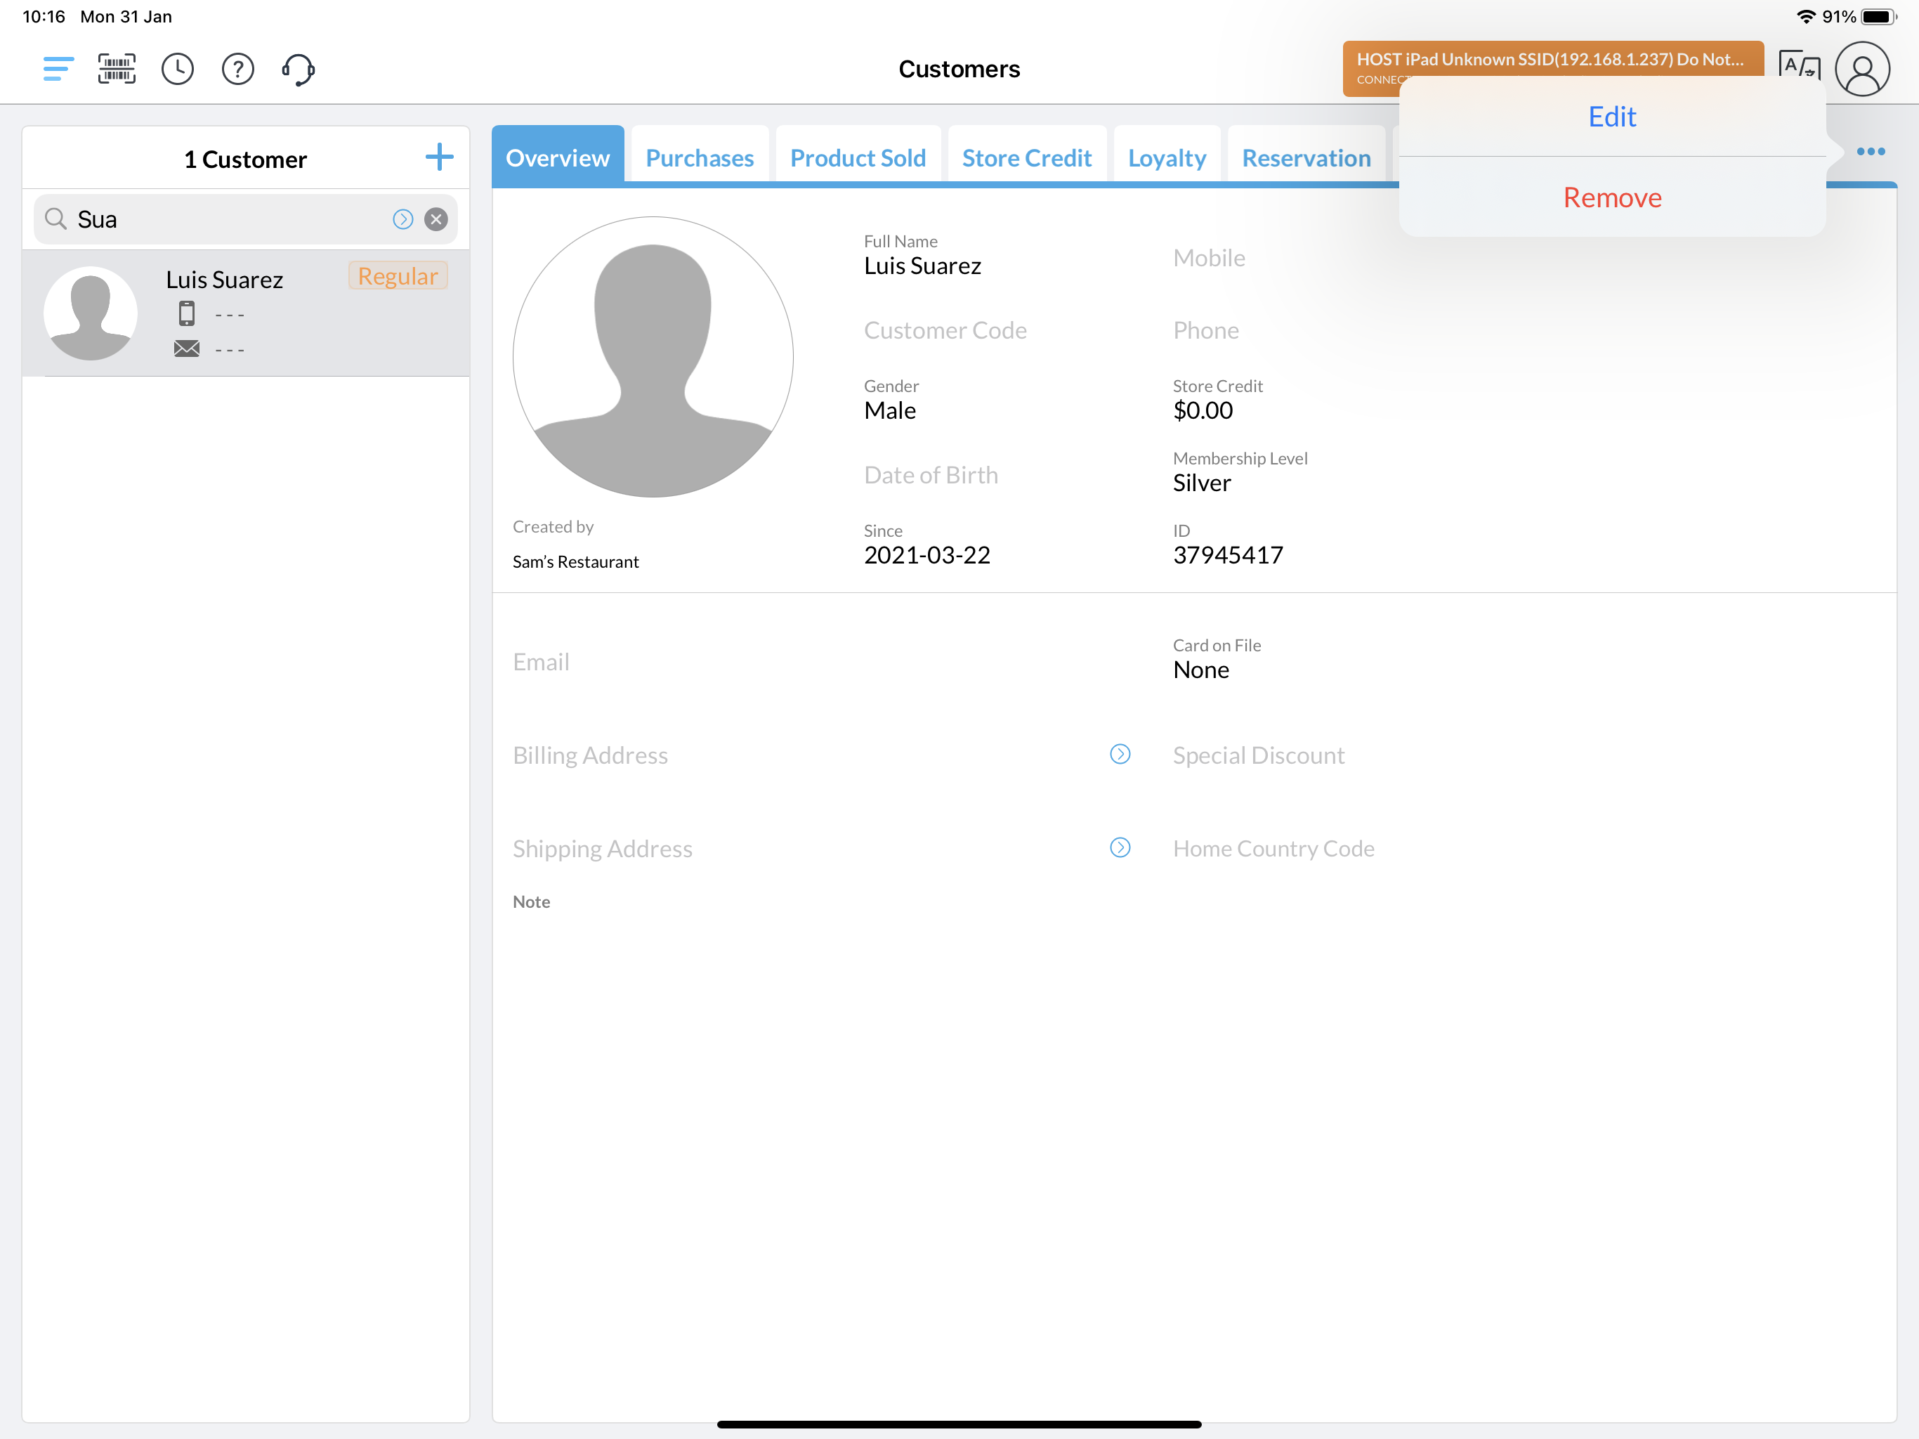Tap the large customer profile photo

653,357
